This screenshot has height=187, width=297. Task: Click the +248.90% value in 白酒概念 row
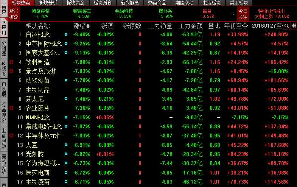(276, 34)
